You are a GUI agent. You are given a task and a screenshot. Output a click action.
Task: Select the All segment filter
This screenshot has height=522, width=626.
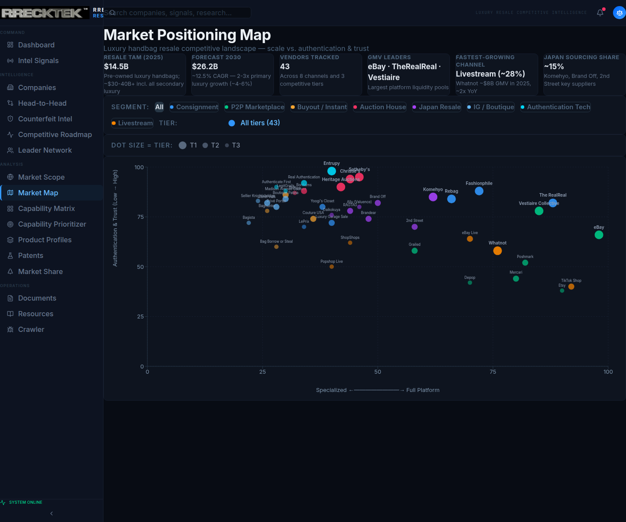tap(159, 107)
